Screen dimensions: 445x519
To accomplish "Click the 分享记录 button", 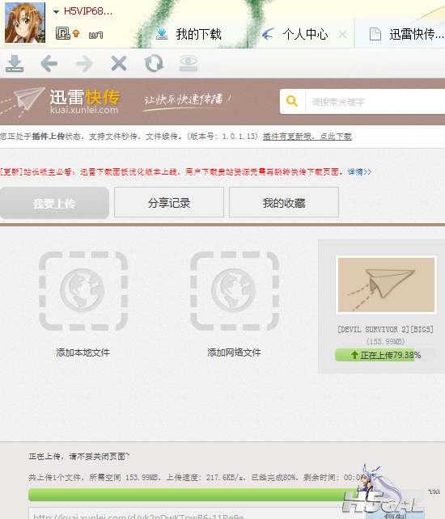I will click(x=169, y=202).
